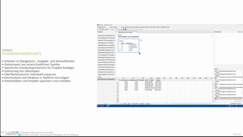Screen dimensions: 243x137
Task: Select Matrixplot item in the Navigator
Action: 106,72
